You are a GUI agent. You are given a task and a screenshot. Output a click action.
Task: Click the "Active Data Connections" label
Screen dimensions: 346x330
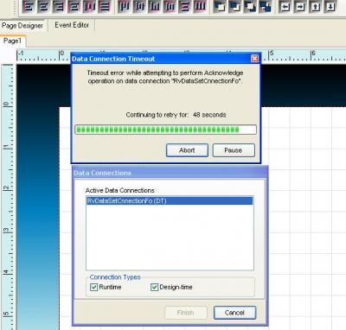point(120,190)
